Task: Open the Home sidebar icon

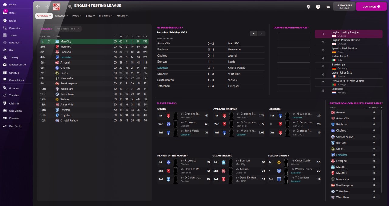Action: (x=5, y=5)
